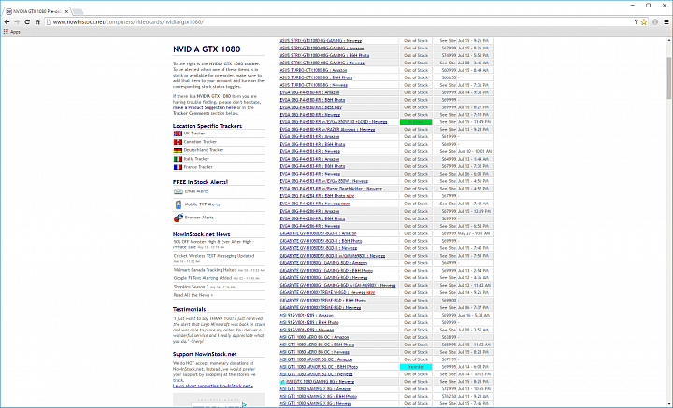Open the Shopkins Season 3 news item
The image size is (673, 408).
191,287
